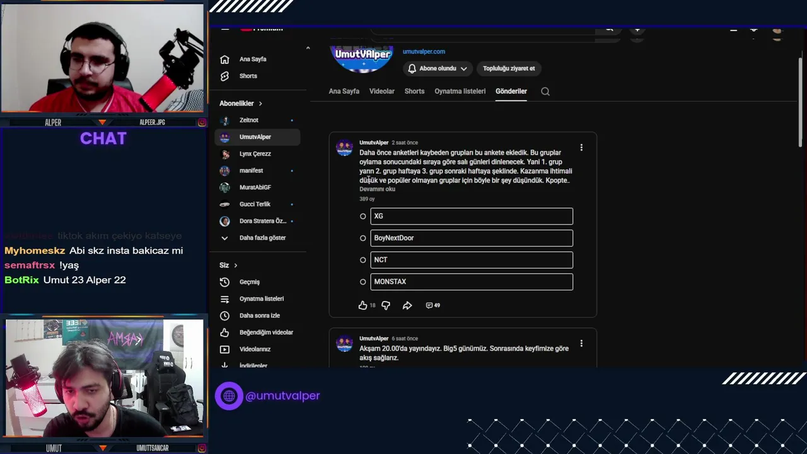This screenshot has width=807, height=454.
Task: Open UmutvAlper name on poll post
Action: [x=374, y=143]
